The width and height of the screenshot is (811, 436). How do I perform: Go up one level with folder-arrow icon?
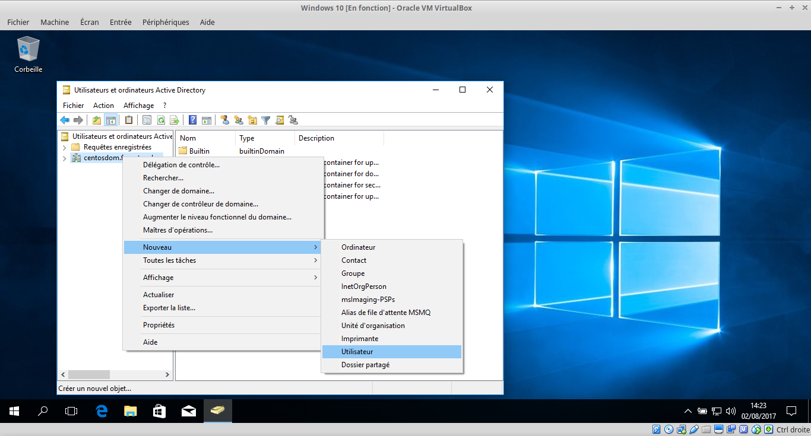tap(97, 120)
